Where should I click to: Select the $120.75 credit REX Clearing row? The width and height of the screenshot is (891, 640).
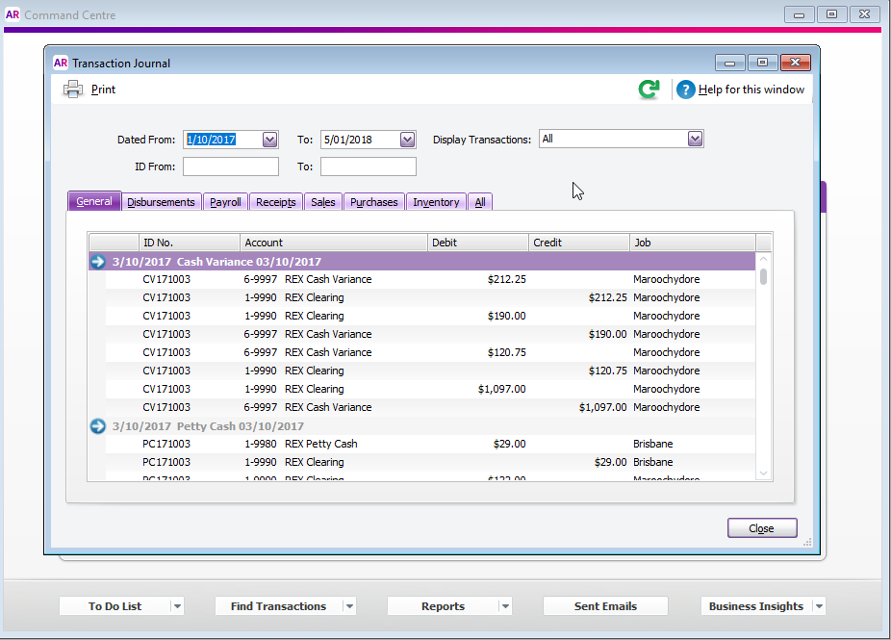[430, 371]
